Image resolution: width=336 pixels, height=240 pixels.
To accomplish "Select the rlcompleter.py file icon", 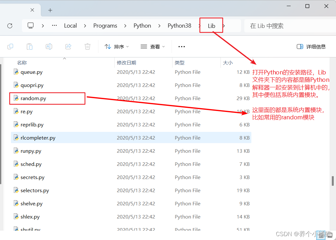I will point(16,138).
